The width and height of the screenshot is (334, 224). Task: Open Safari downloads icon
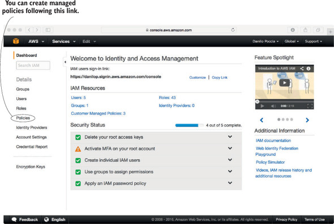point(293,30)
